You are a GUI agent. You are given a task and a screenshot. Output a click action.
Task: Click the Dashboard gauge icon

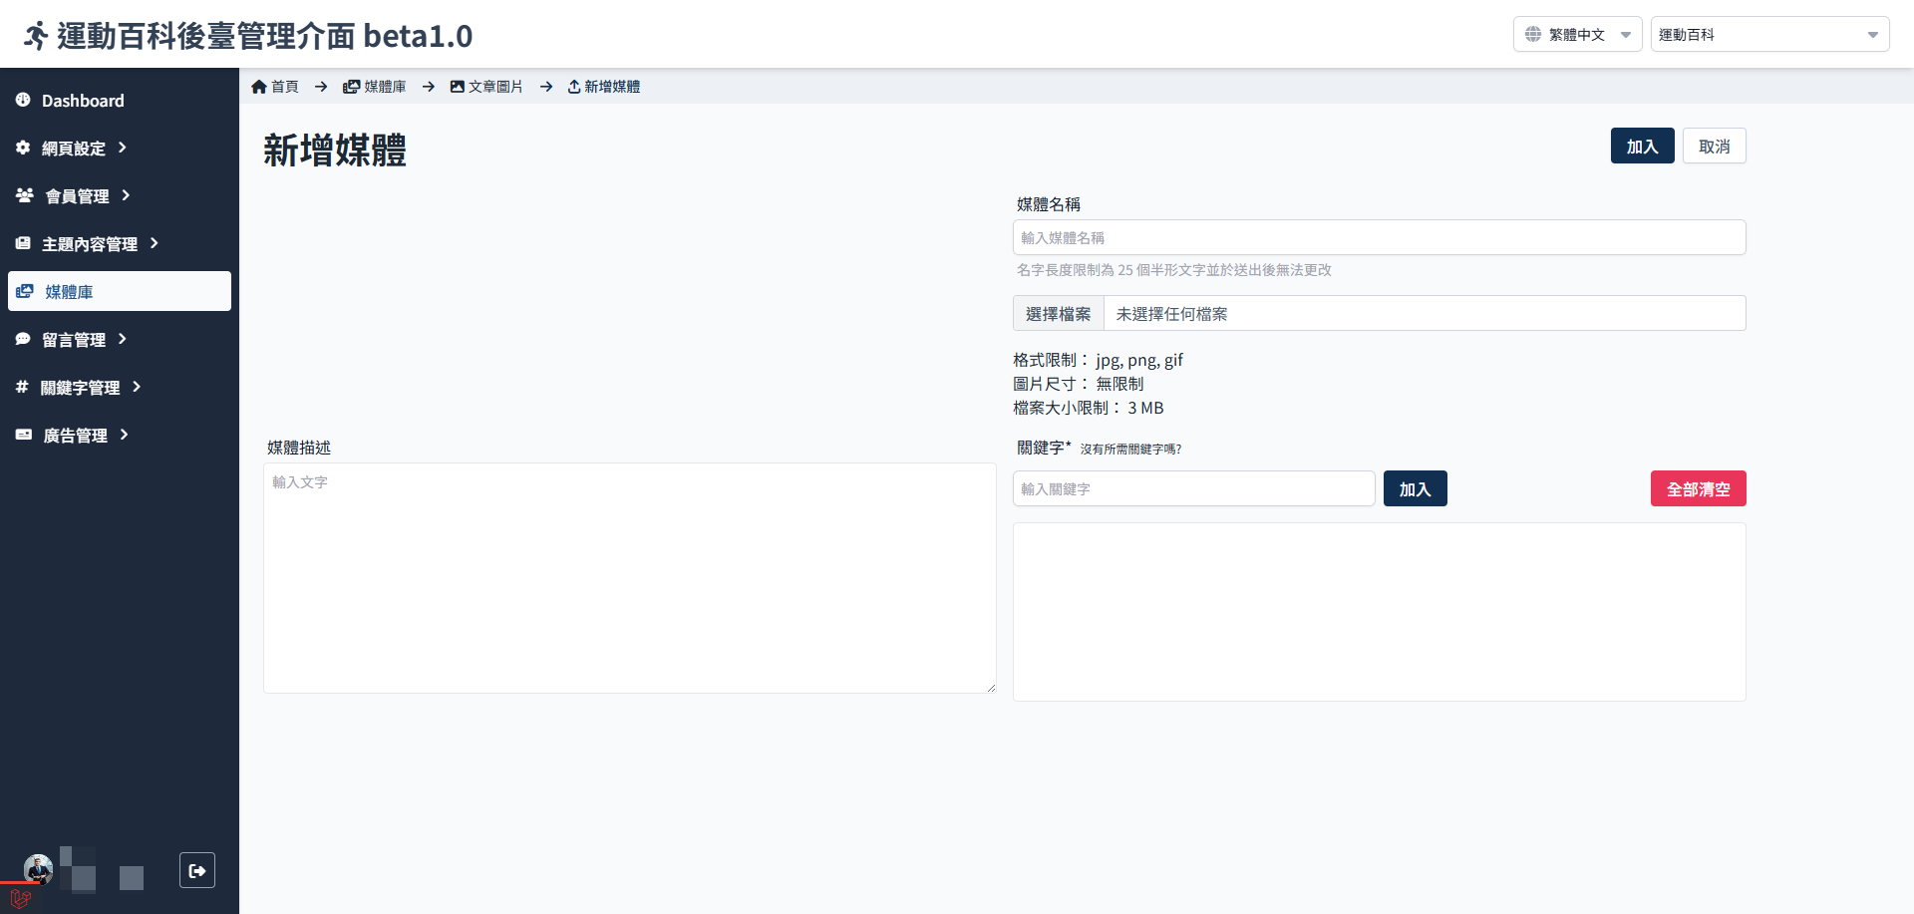tap(23, 100)
